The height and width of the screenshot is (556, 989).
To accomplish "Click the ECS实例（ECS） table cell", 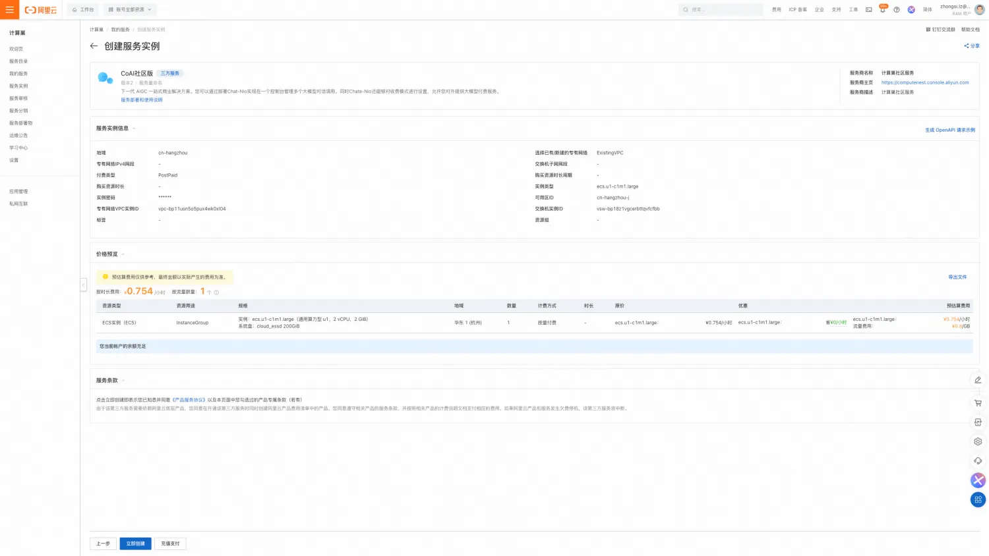I will pos(119,323).
